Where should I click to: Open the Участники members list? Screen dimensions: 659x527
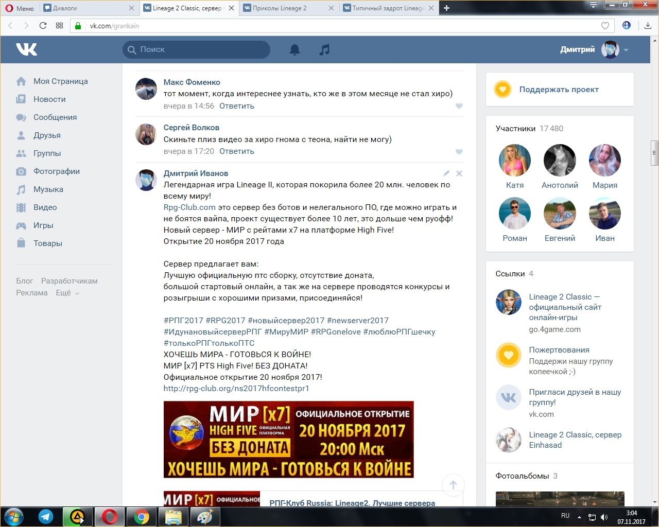[529, 129]
